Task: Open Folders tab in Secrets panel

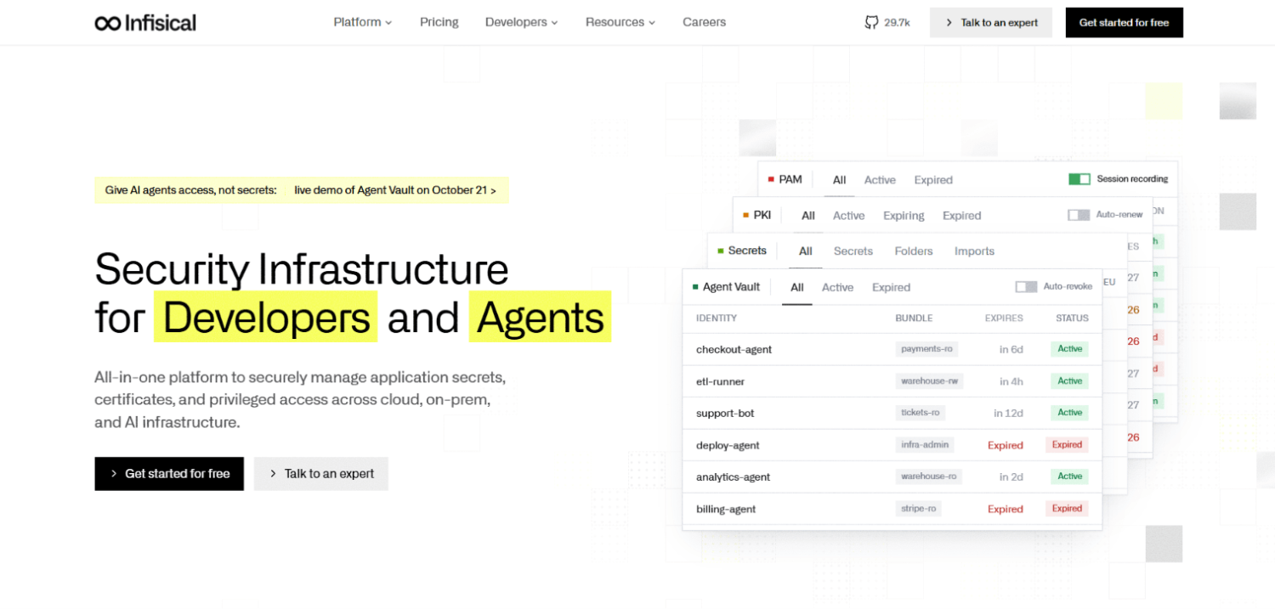Action: (914, 251)
